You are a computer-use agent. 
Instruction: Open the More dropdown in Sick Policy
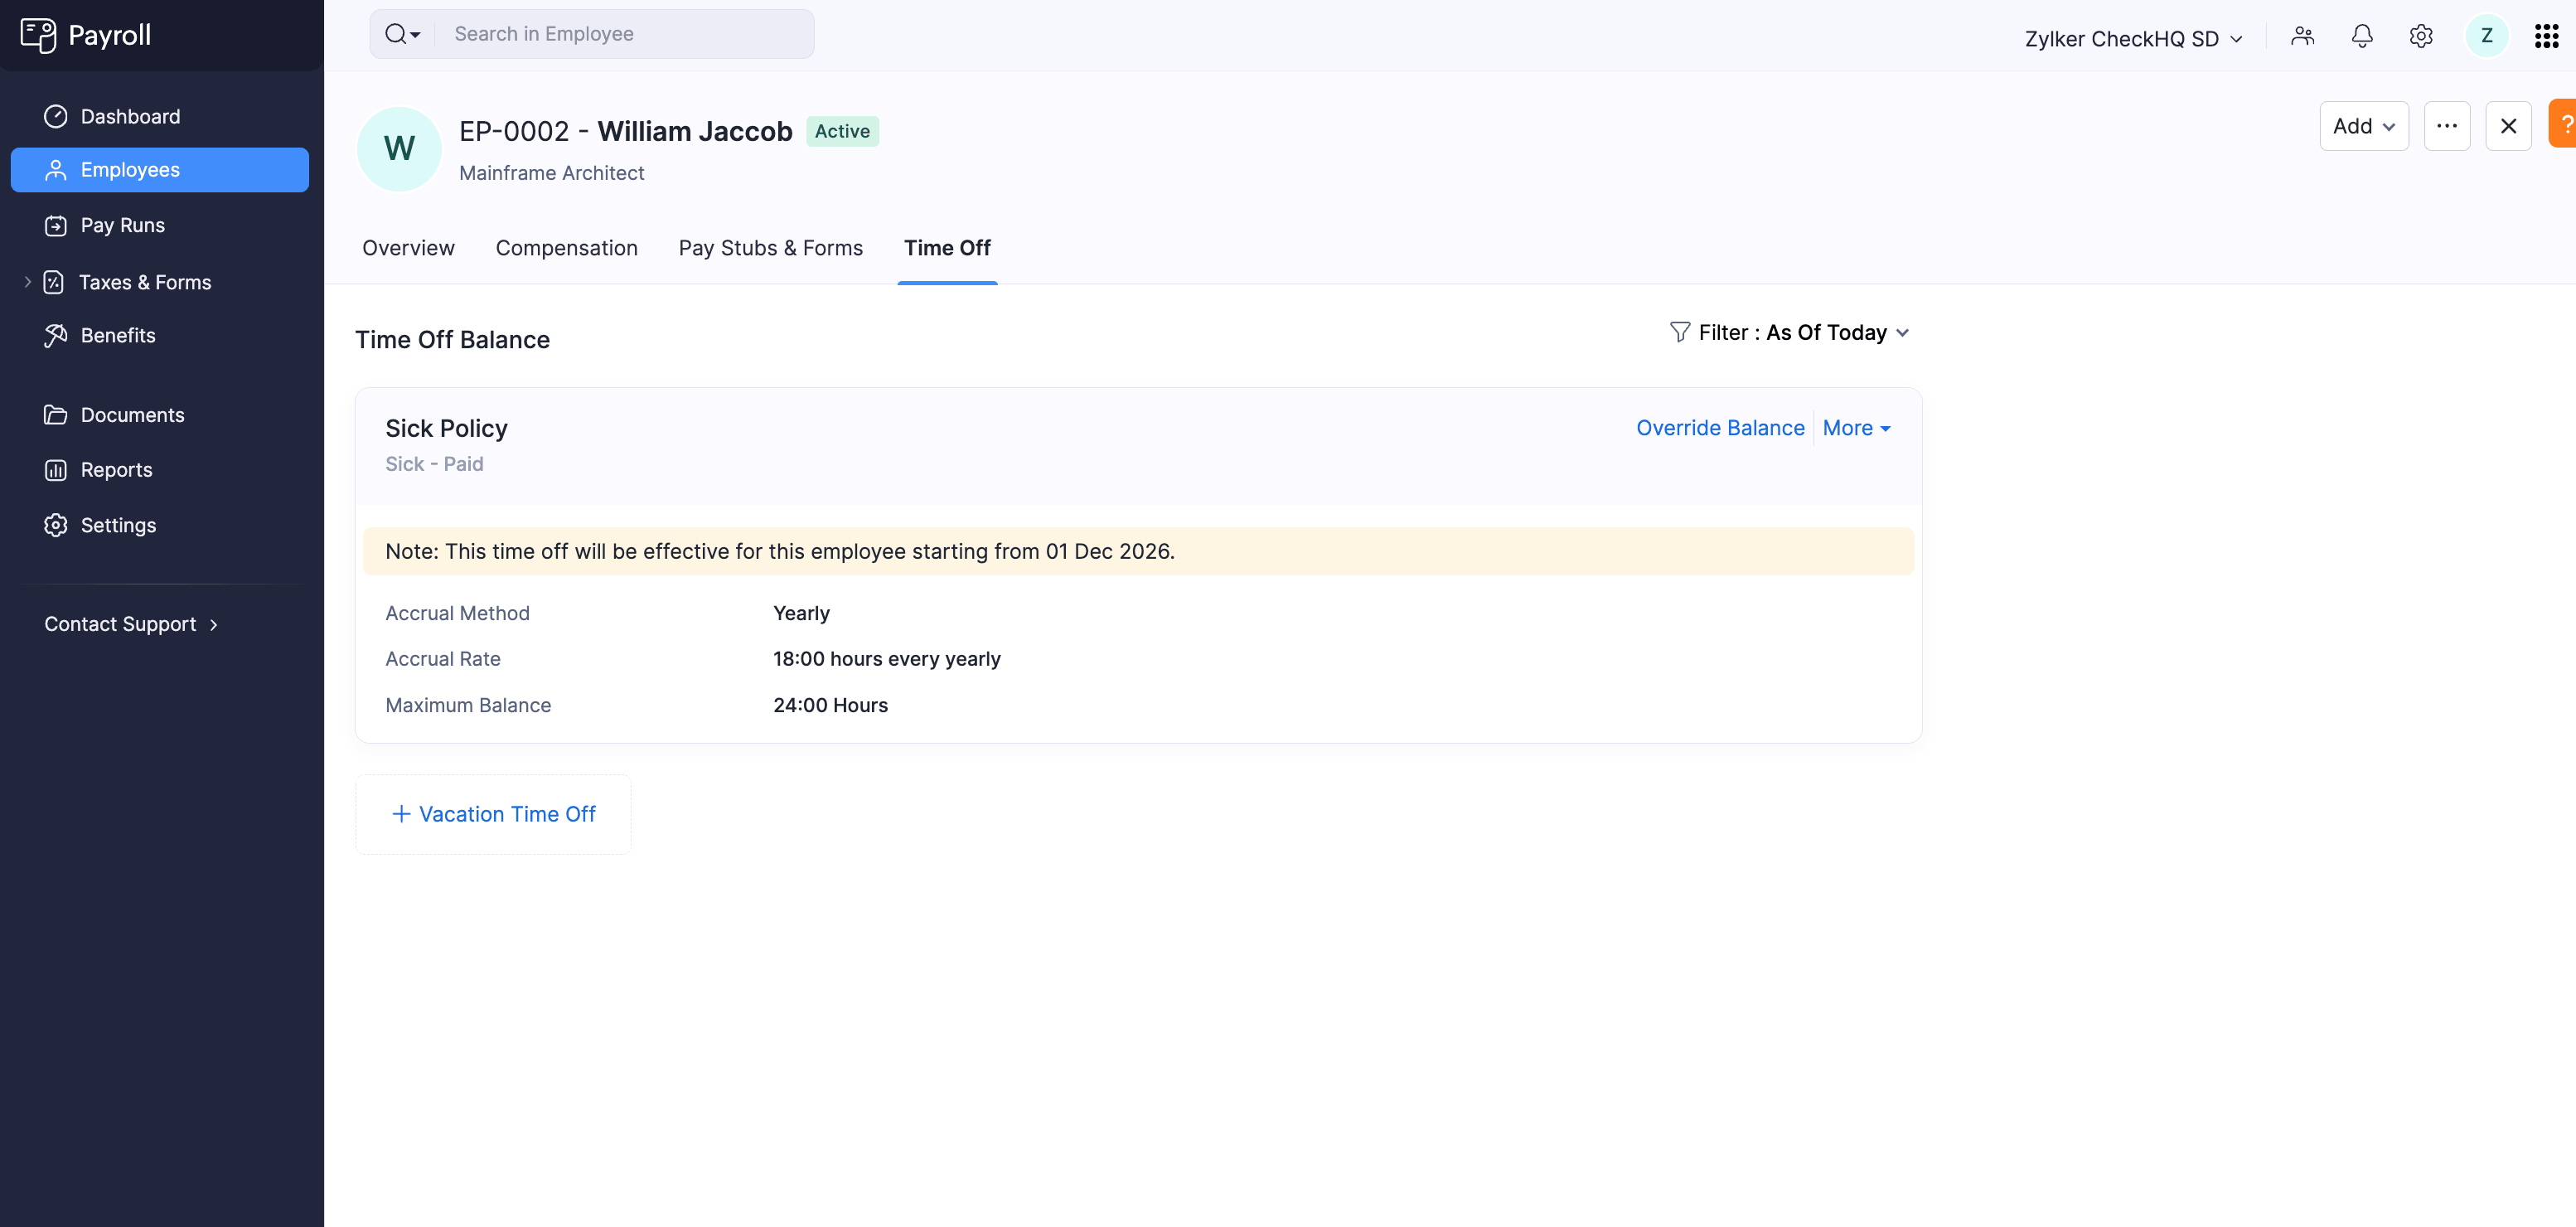click(x=1856, y=428)
